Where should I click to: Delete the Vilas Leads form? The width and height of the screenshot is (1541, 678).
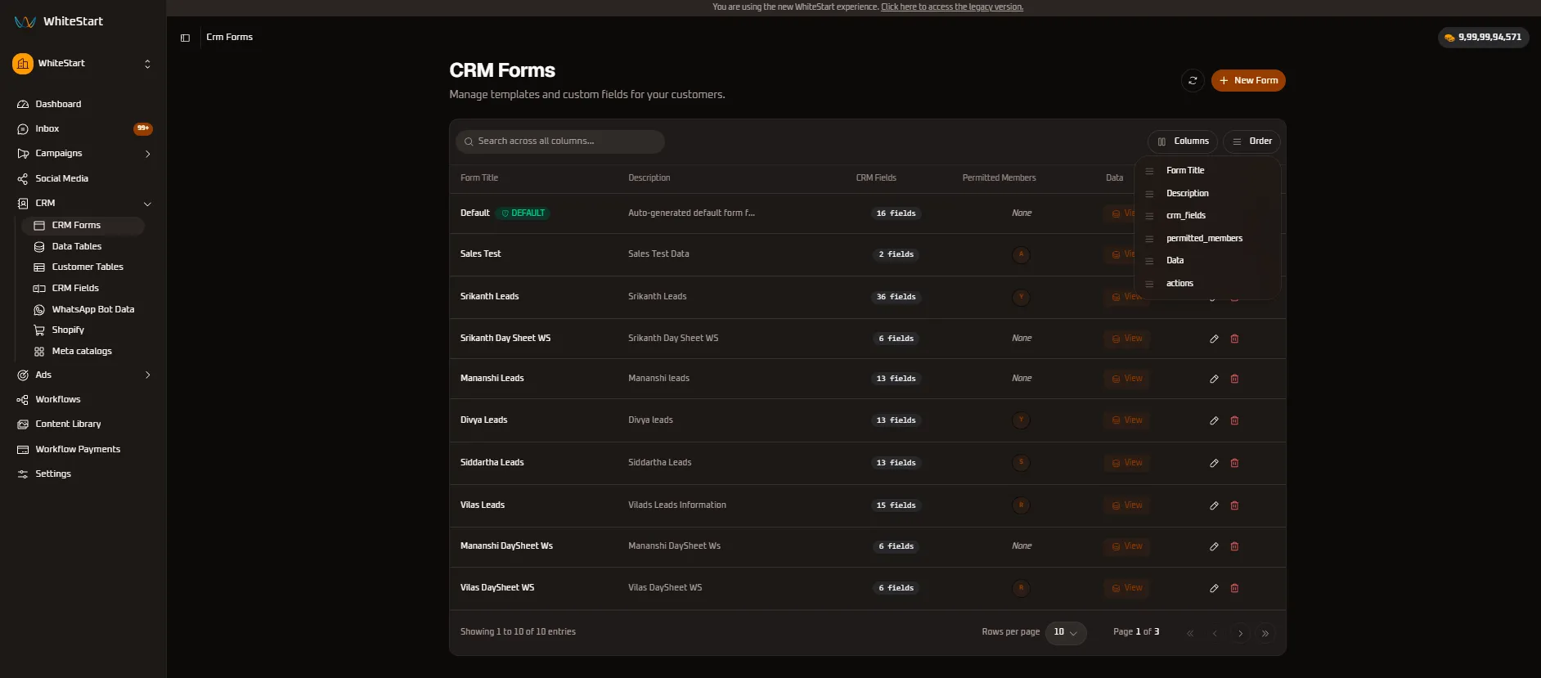pyautogui.click(x=1234, y=505)
